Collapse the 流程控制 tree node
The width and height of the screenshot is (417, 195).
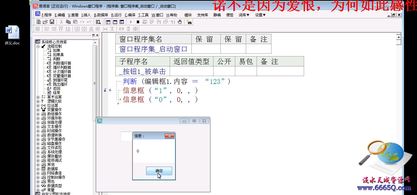coord(38,46)
